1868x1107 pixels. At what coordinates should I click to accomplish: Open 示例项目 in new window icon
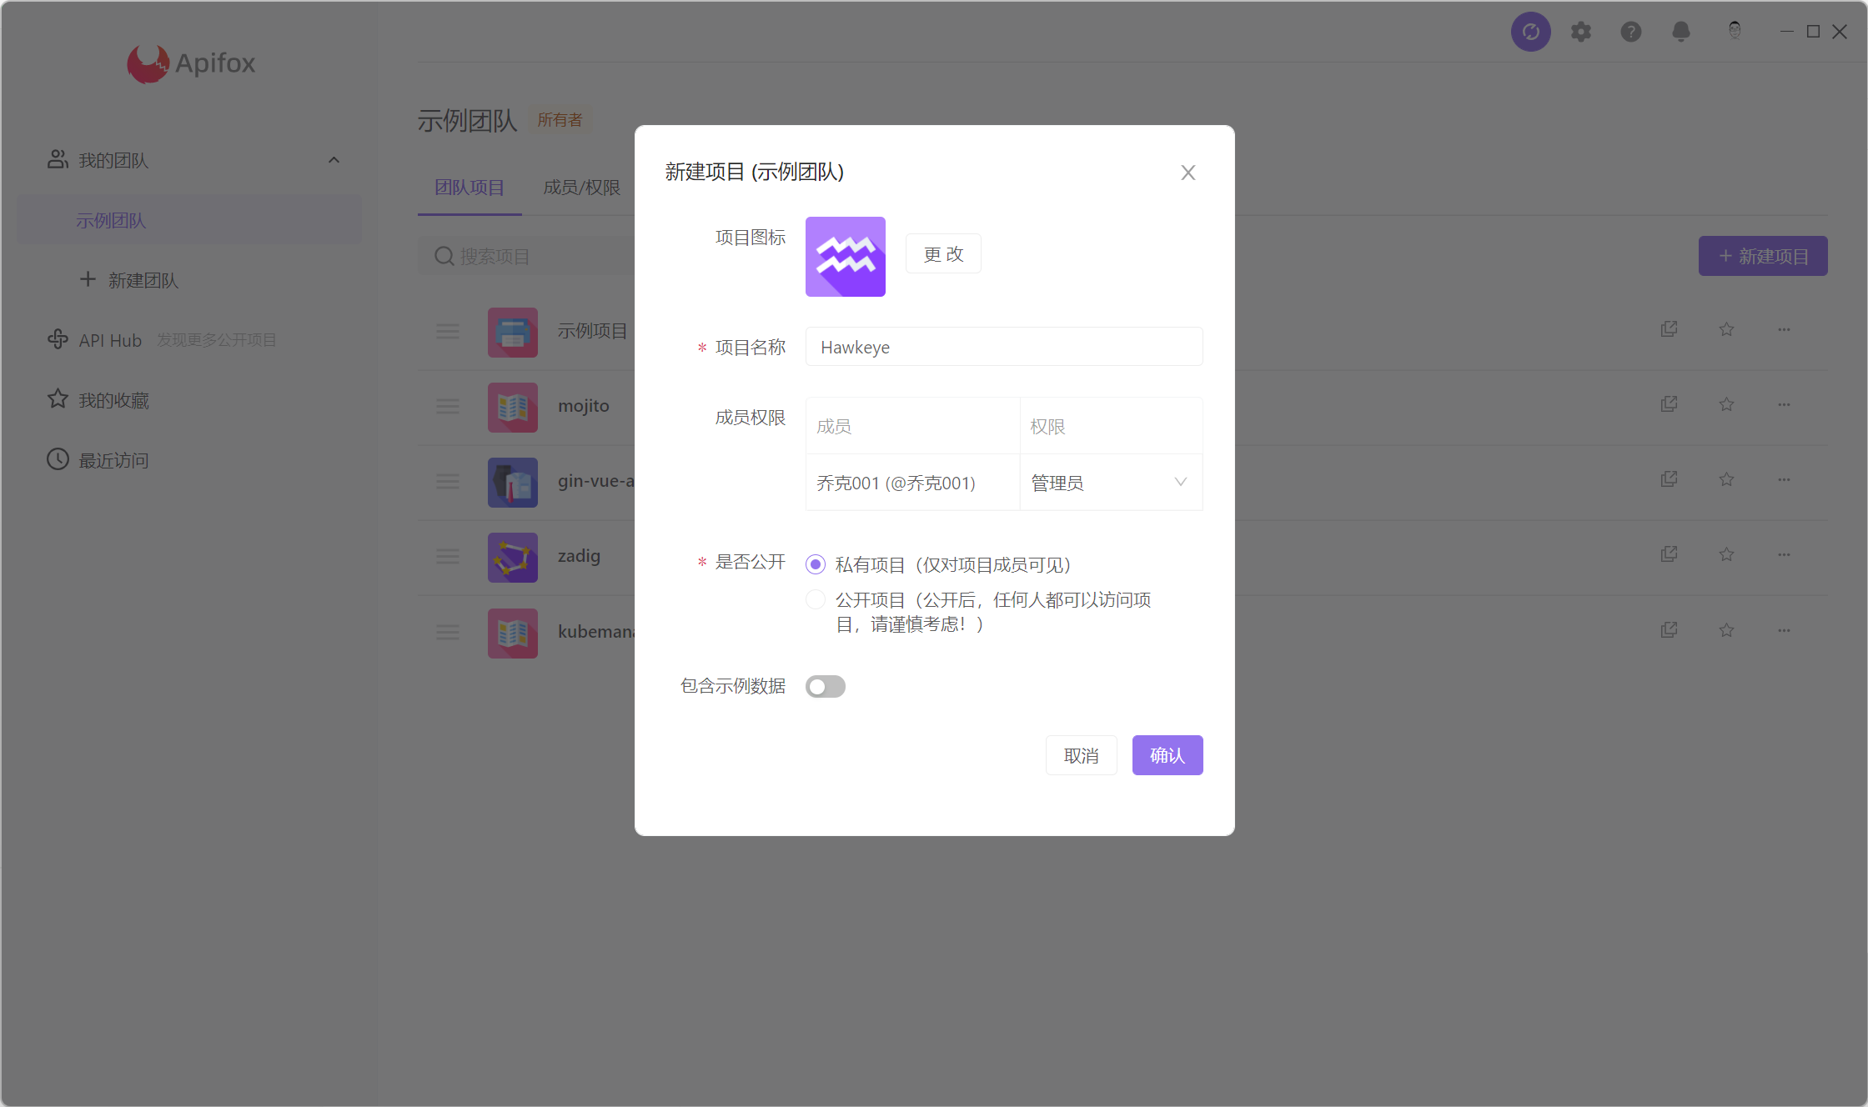tap(1669, 329)
